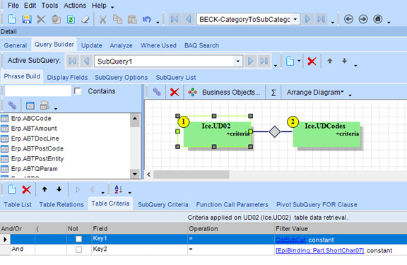Move criteria row down
The height and width of the screenshot is (265, 407).
coord(59,189)
